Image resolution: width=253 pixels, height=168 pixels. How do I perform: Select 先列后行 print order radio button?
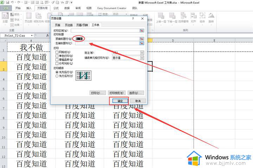point(57,72)
